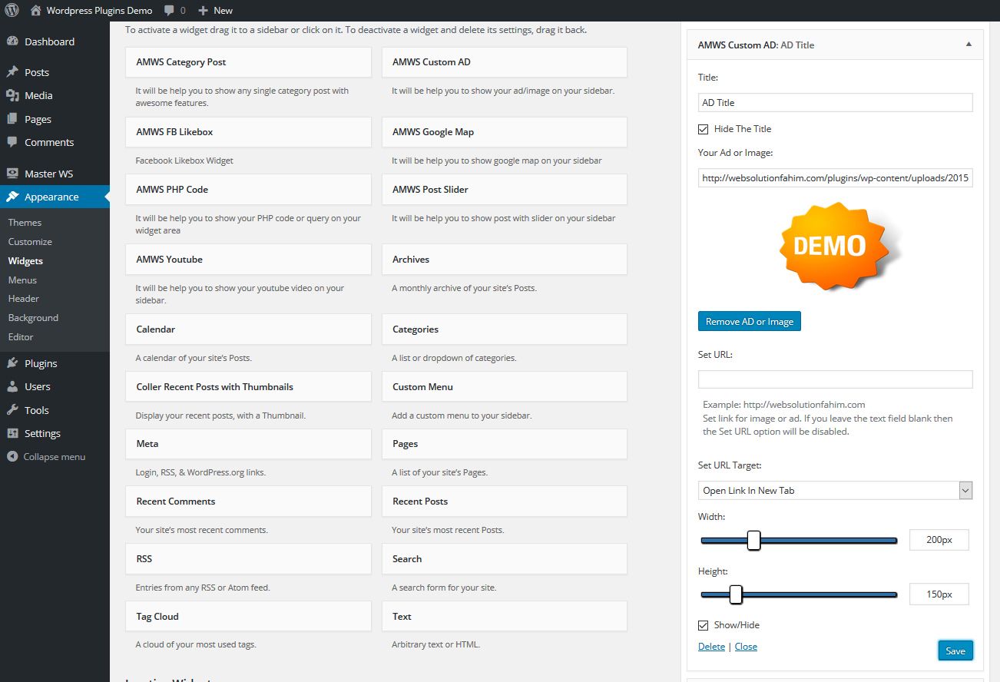Viewport: 1000px width, 682px height.
Task: Toggle the Show/Hide checkbox
Action: click(704, 625)
